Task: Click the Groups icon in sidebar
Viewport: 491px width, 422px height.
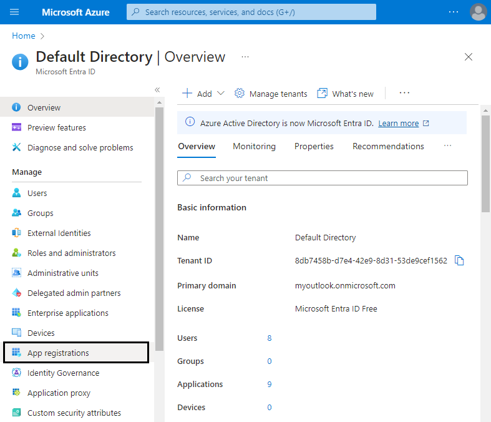Action: coord(16,213)
